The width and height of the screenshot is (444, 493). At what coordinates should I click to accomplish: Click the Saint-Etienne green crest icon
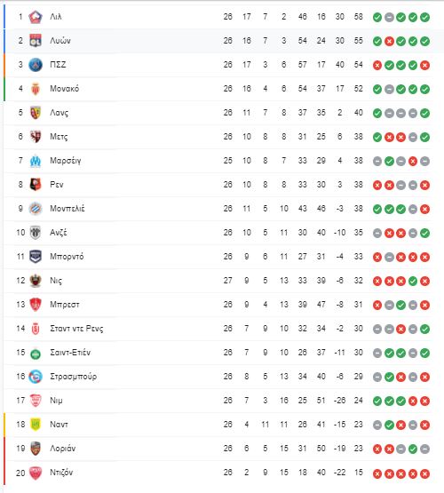pyautogui.click(x=36, y=354)
